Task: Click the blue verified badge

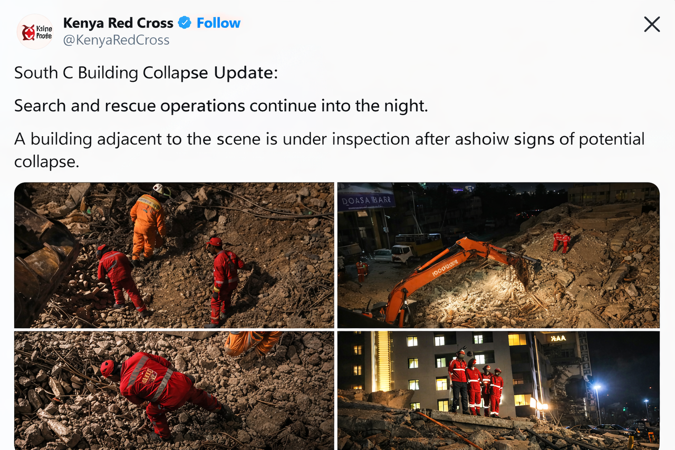Action: point(185,23)
